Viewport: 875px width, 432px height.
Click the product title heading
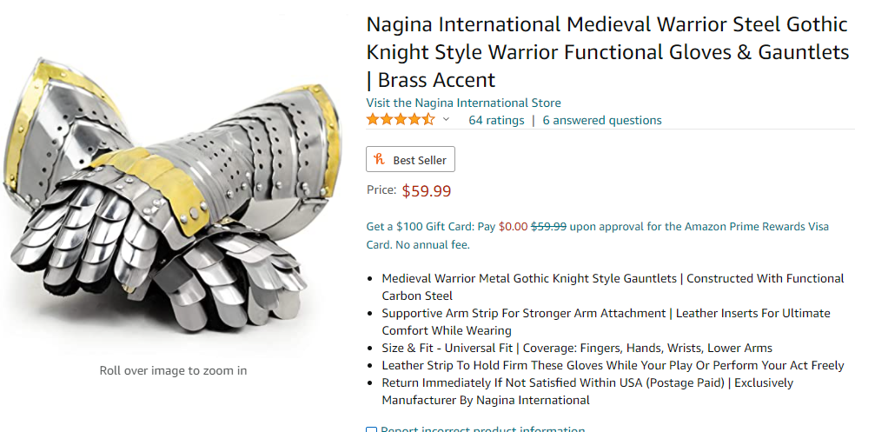coord(607,52)
